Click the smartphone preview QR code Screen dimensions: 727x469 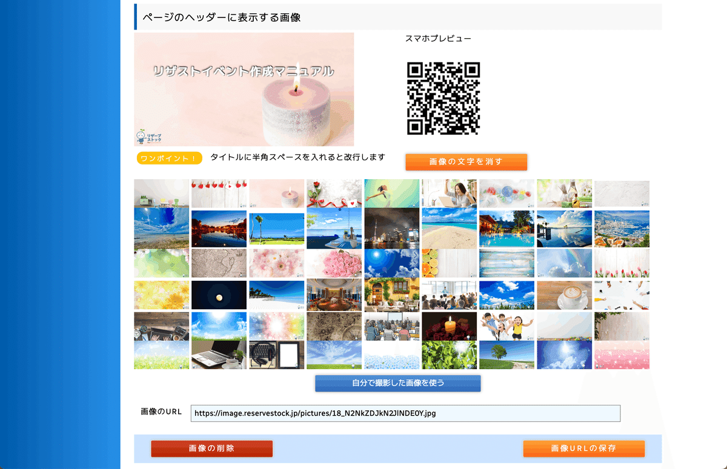point(443,98)
